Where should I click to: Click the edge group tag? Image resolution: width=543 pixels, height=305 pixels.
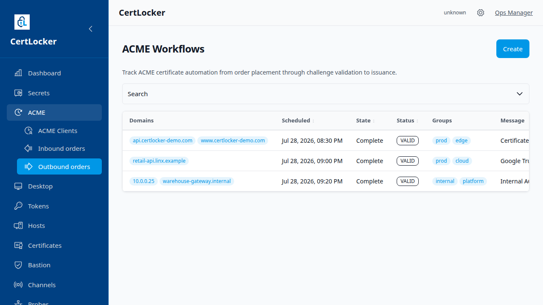[462, 140]
